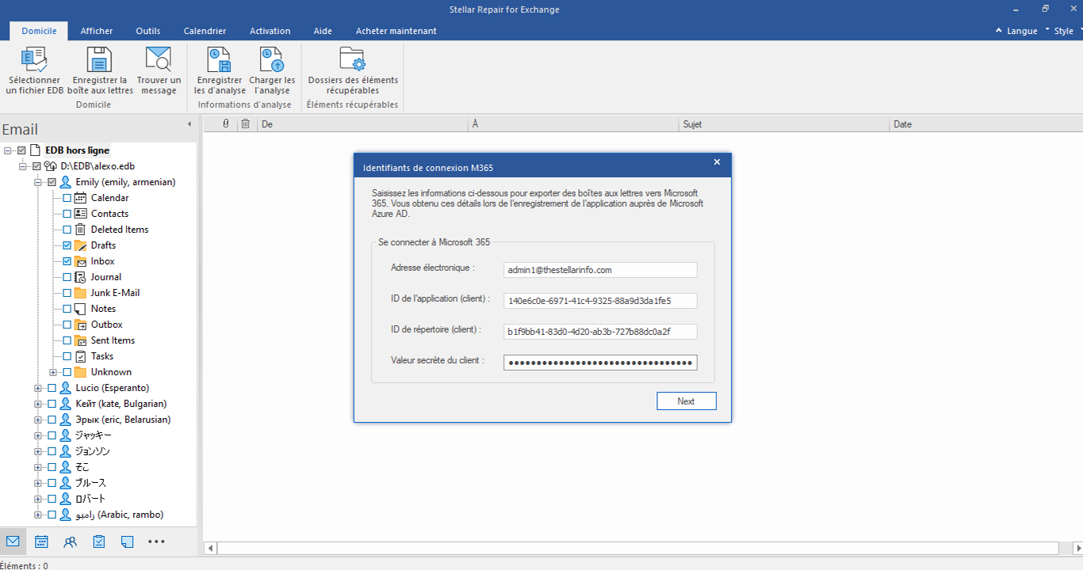1083x570 pixels.
Task: Focus the Adresse électronique input field
Action: [600, 270]
